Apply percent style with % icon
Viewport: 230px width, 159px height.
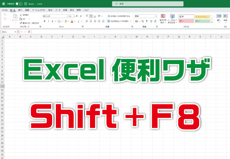point(143,21)
